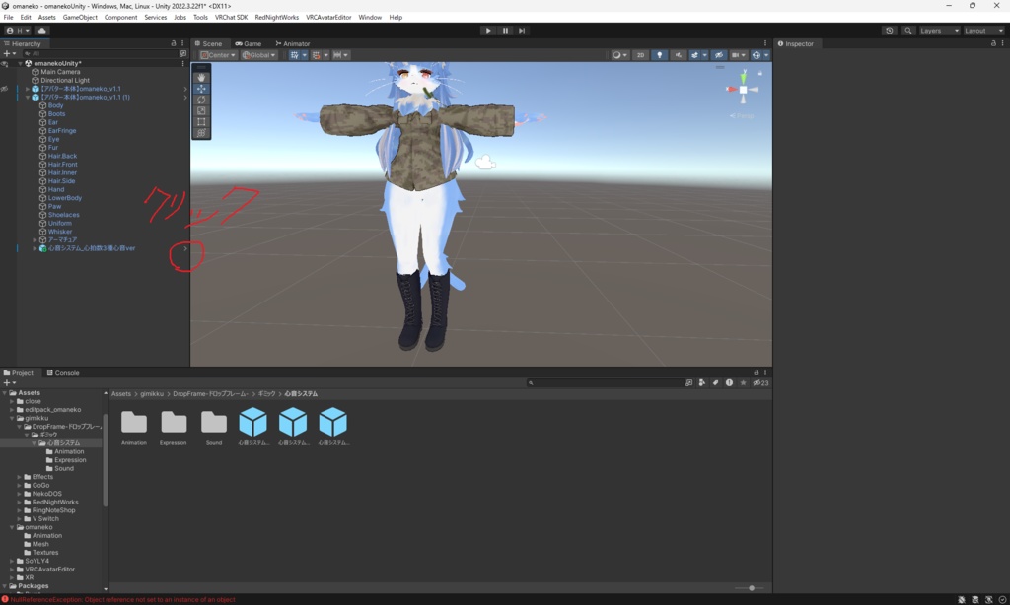Click the hidden objects count toggle in Project toolbar

tap(759, 383)
